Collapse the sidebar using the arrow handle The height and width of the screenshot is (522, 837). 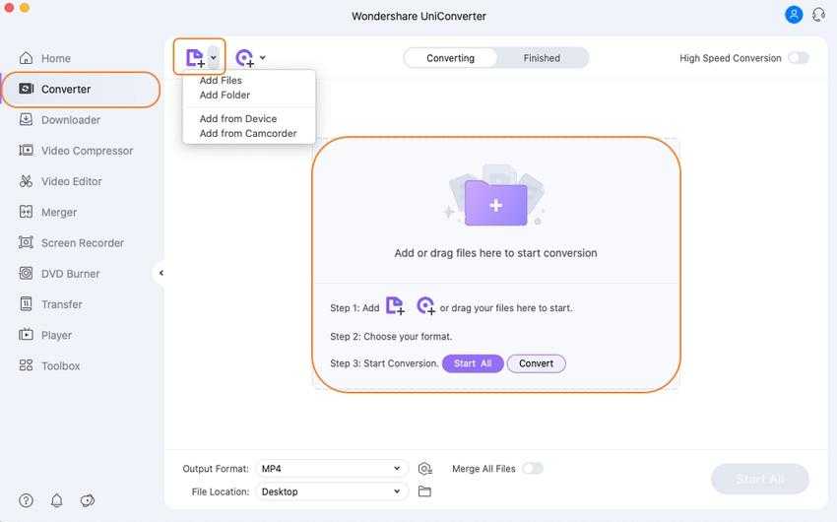[x=161, y=273]
